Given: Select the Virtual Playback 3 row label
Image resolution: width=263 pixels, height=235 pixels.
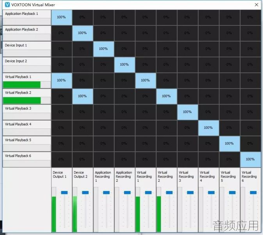Looking at the screenshot, I should [18, 108].
